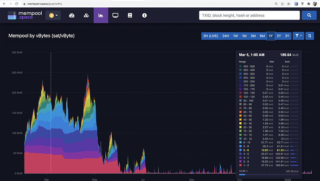The height and width of the screenshot is (181, 320).
Task: Expand the fee filter funnel dropdown
Action: [298, 36]
